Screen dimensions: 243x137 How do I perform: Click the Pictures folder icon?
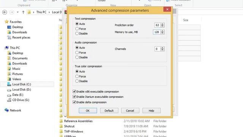click(9, 74)
